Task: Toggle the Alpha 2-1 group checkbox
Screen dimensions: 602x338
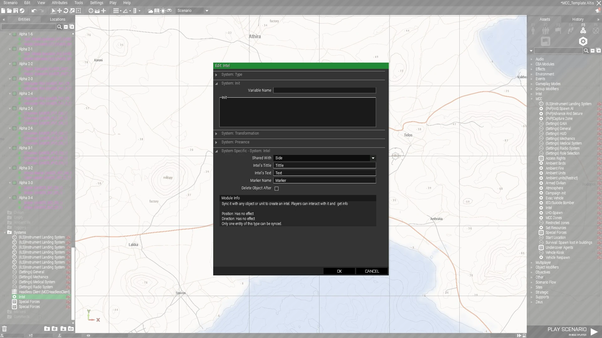Action: (x=14, y=49)
